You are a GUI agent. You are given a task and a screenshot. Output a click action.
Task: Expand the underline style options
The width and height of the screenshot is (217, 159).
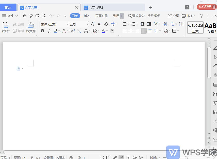(x=58, y=31)
